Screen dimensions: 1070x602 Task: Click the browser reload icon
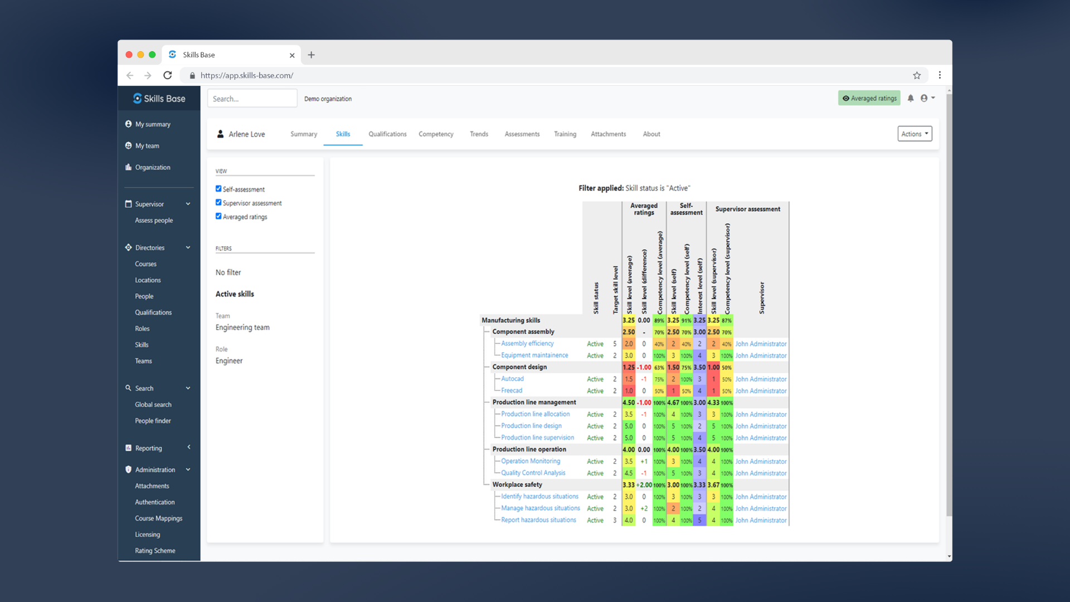[x=167, y=75]
